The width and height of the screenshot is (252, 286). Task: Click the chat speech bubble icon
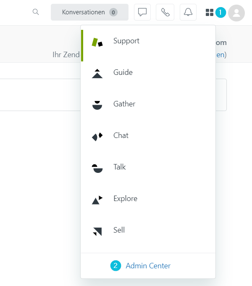142,12
